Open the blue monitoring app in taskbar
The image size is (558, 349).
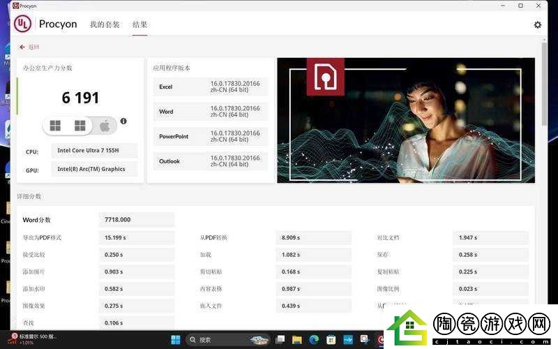[347, 340]
